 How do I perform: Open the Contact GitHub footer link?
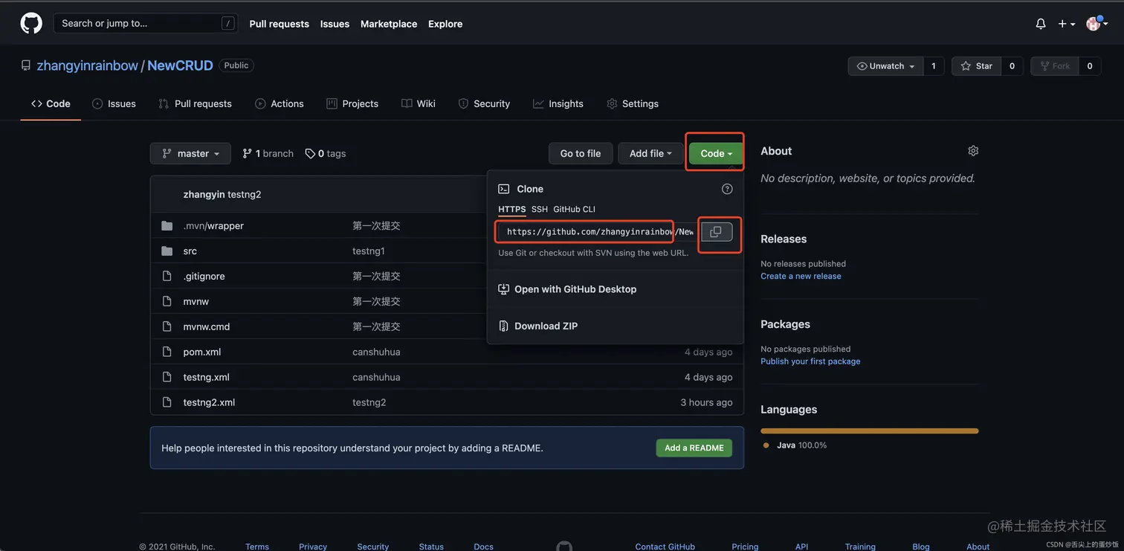[665, 547]
